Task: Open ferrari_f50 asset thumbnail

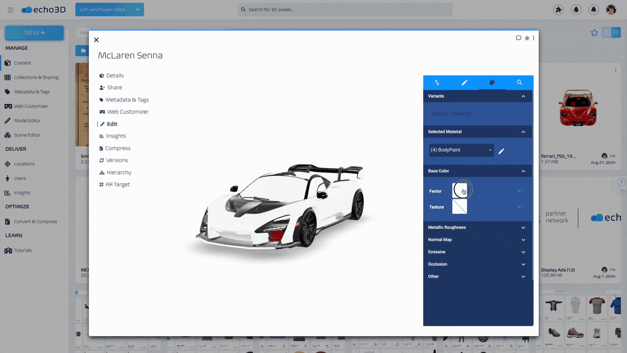Action: (578, 108)
